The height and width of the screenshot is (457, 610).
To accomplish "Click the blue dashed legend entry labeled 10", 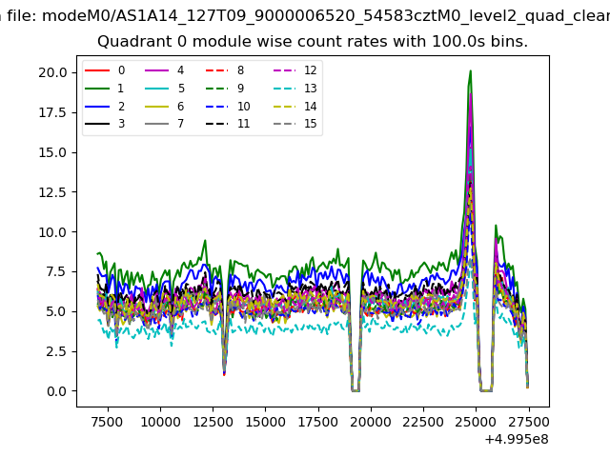I will tap(217, 107).
